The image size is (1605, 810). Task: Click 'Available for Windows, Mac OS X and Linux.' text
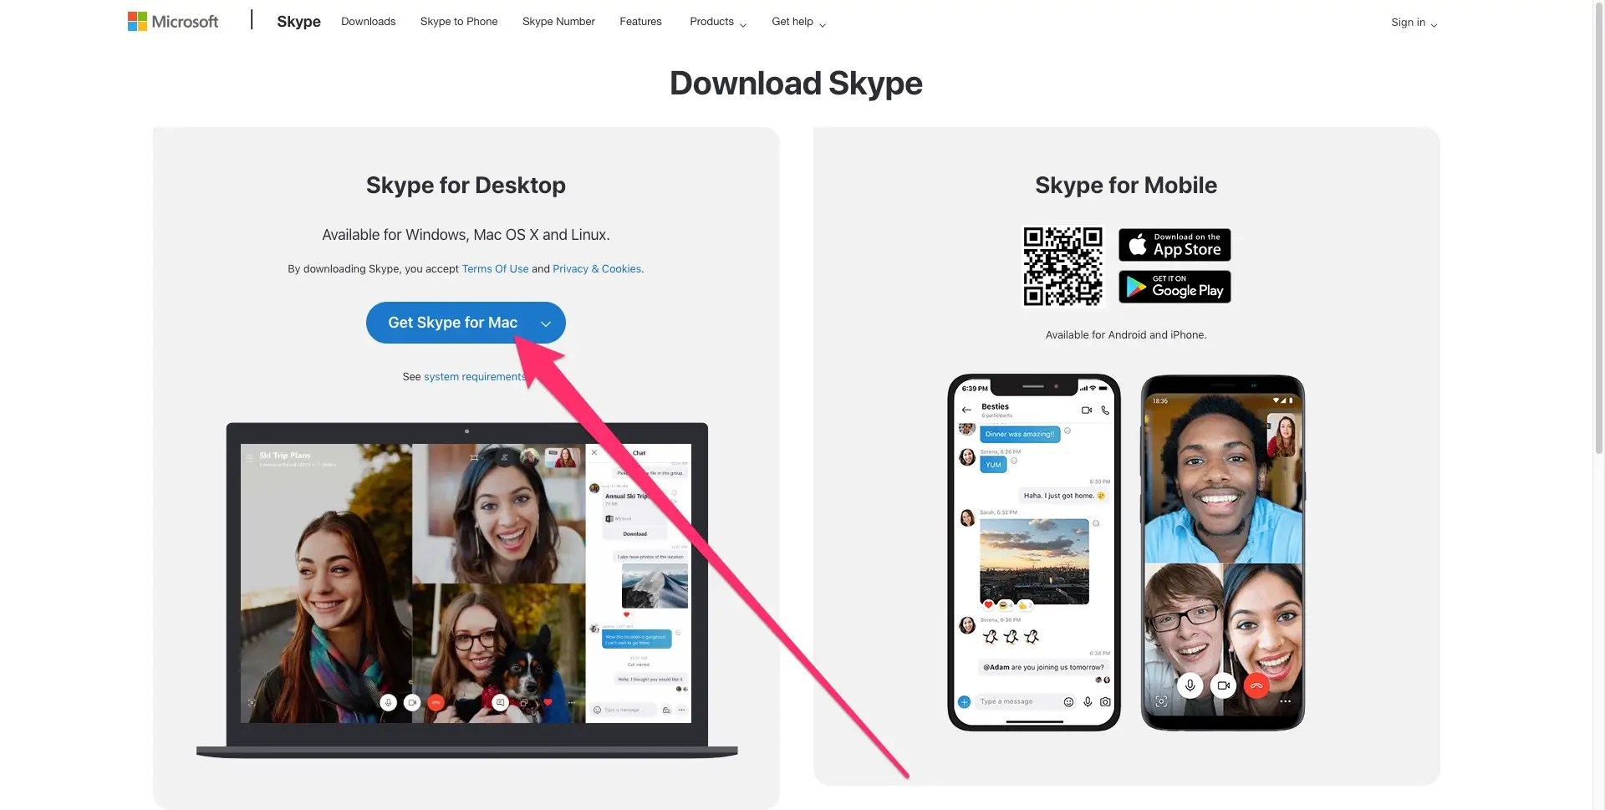[x=466, y=235]
